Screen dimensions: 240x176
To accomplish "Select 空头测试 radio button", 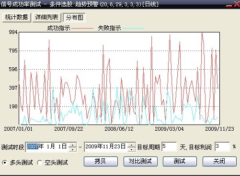I will coord(39,163).
